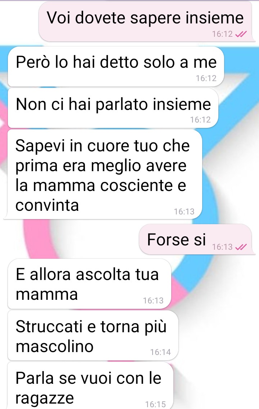Tap the 16:14 timestamp next to 'mascolino'
This screenshot has width=259, height=409.
160,352
